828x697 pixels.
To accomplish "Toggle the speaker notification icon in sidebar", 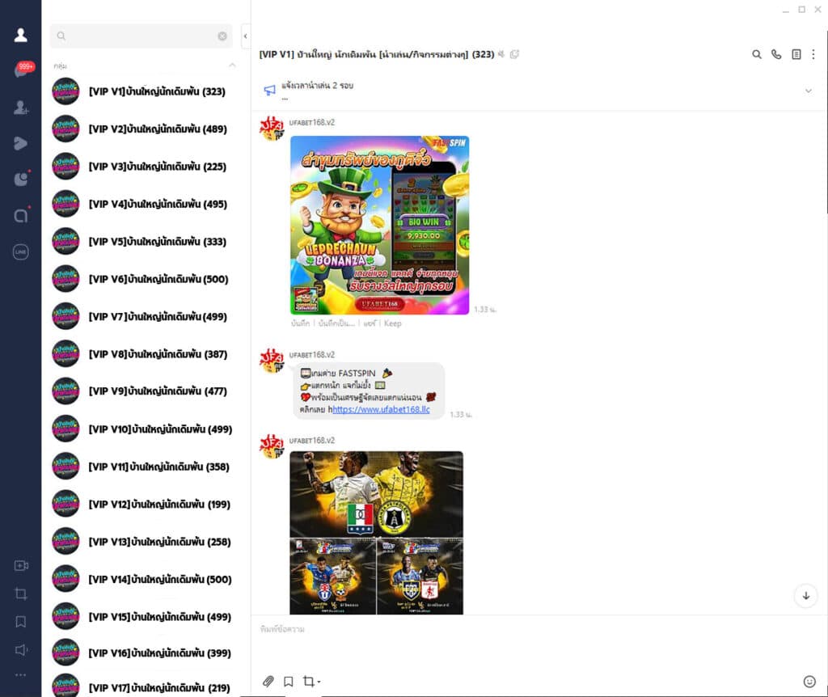I will coord(21,649).
